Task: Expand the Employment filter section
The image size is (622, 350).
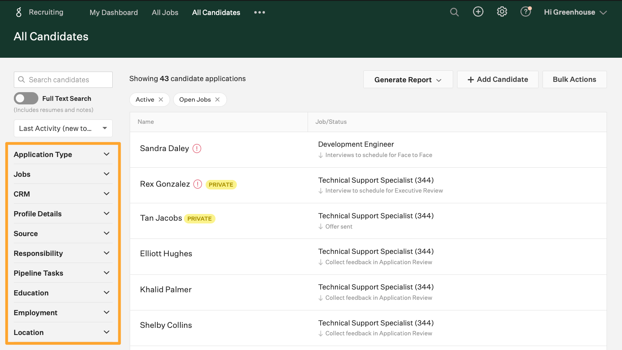Action: (63, 312)
